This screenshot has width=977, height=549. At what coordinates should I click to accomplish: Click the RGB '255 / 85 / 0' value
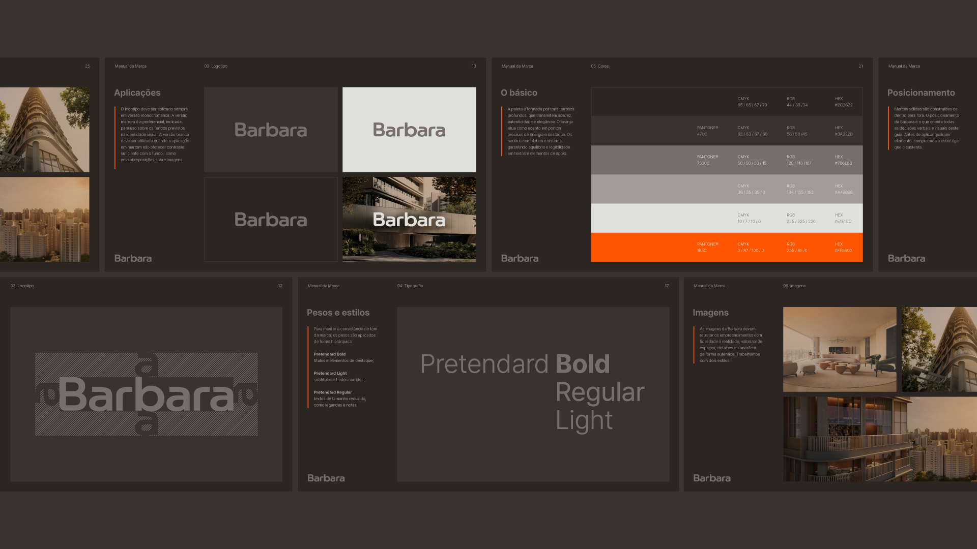(x=797, y=251)
